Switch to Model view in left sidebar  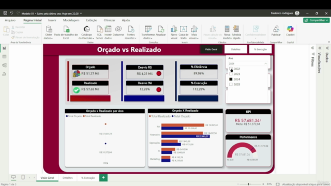coord(5,65)
